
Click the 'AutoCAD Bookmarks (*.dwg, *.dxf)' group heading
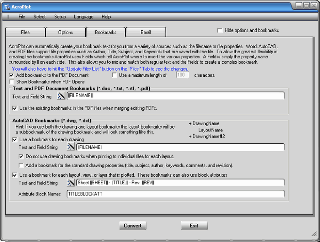point(52,121)
